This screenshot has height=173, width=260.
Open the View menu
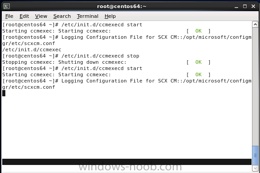pyautogui.click(x=41, y=16)
